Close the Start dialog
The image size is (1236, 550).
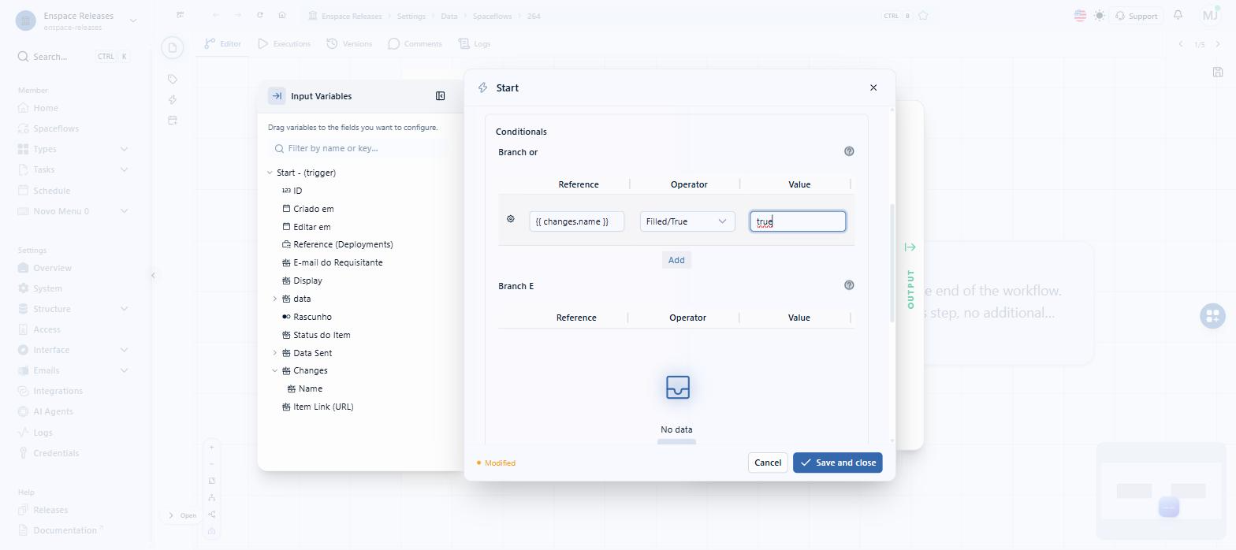873,87
